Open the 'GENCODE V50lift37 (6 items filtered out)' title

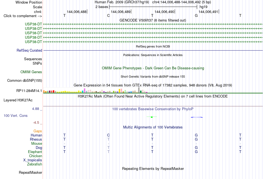click(x=153, y=20)
